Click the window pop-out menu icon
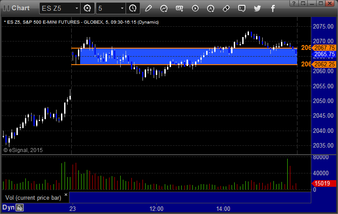This screenshot has height=214, width=338. (303, 3)
